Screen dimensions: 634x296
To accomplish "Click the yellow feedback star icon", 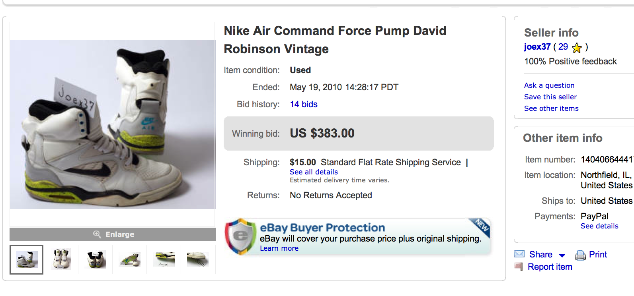I will pyautogui.click(x=577, y=48).
